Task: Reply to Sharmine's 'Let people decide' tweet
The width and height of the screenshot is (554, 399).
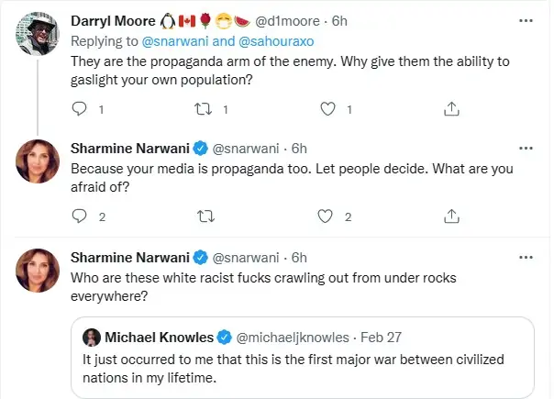Action: pos(77,216)
